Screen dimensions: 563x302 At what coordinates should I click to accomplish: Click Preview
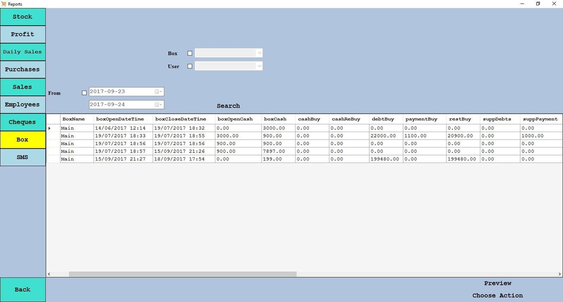498,283
